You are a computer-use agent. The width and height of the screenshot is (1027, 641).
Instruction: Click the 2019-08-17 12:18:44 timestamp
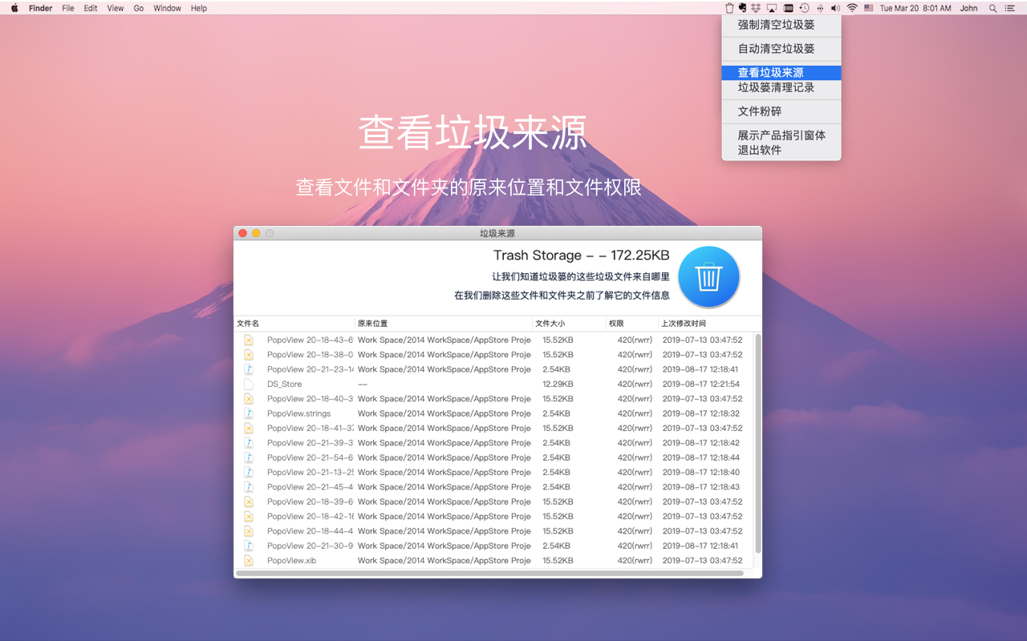701,458
